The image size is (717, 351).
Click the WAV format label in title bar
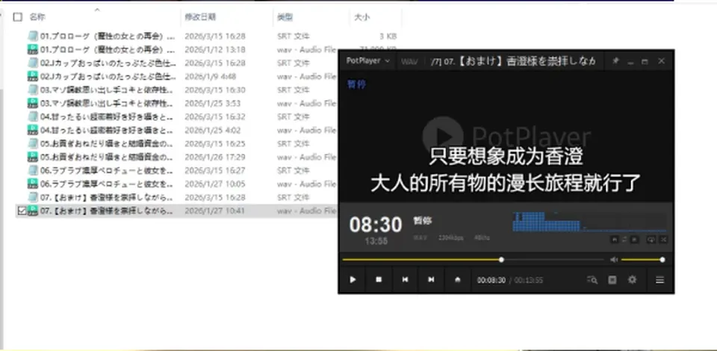[x=409, y=61]
